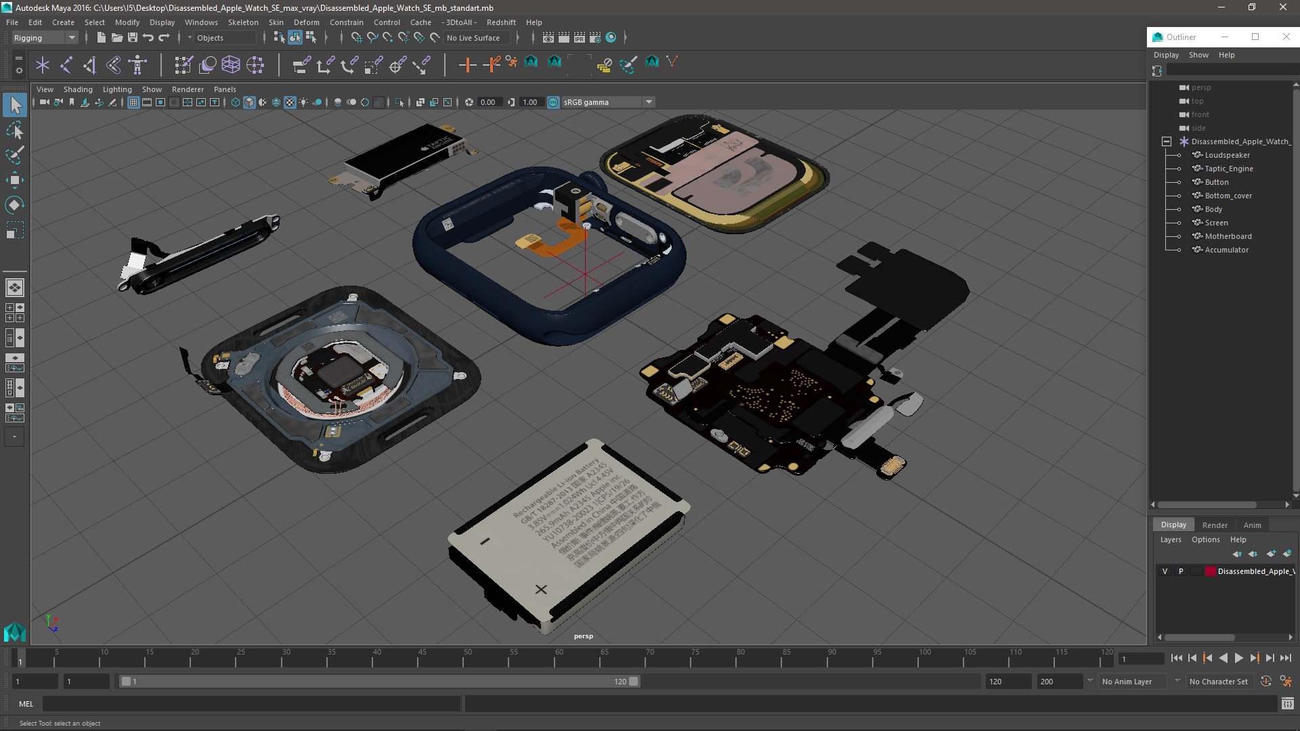1300x731 pixels.
Task: Click the Save scene icon
Action: pyautogui.click(x=133, y=37)
